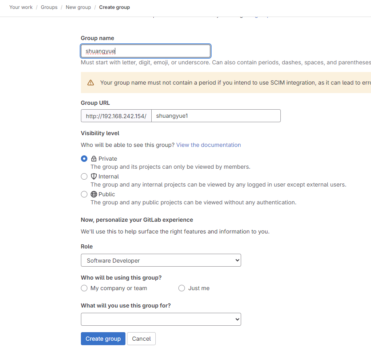This screenshot has width=371, height=350.
Task: Select the Private visibility radio button
Action: (84, 159)
